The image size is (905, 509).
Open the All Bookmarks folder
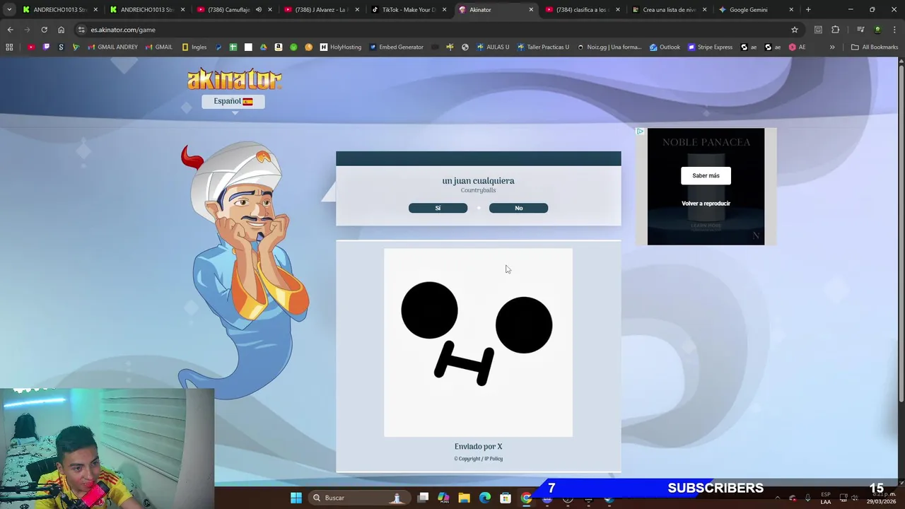pos(875,47)
